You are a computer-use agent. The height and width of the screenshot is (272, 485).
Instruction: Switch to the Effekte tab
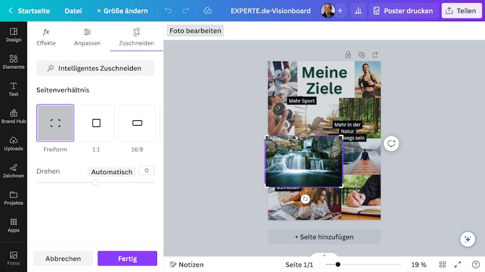click(46, 37)
